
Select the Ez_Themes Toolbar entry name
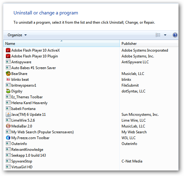click(27, 97)
